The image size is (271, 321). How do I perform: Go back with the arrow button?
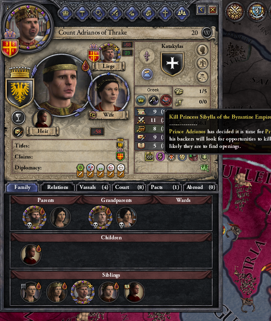(x=201, y=10)
